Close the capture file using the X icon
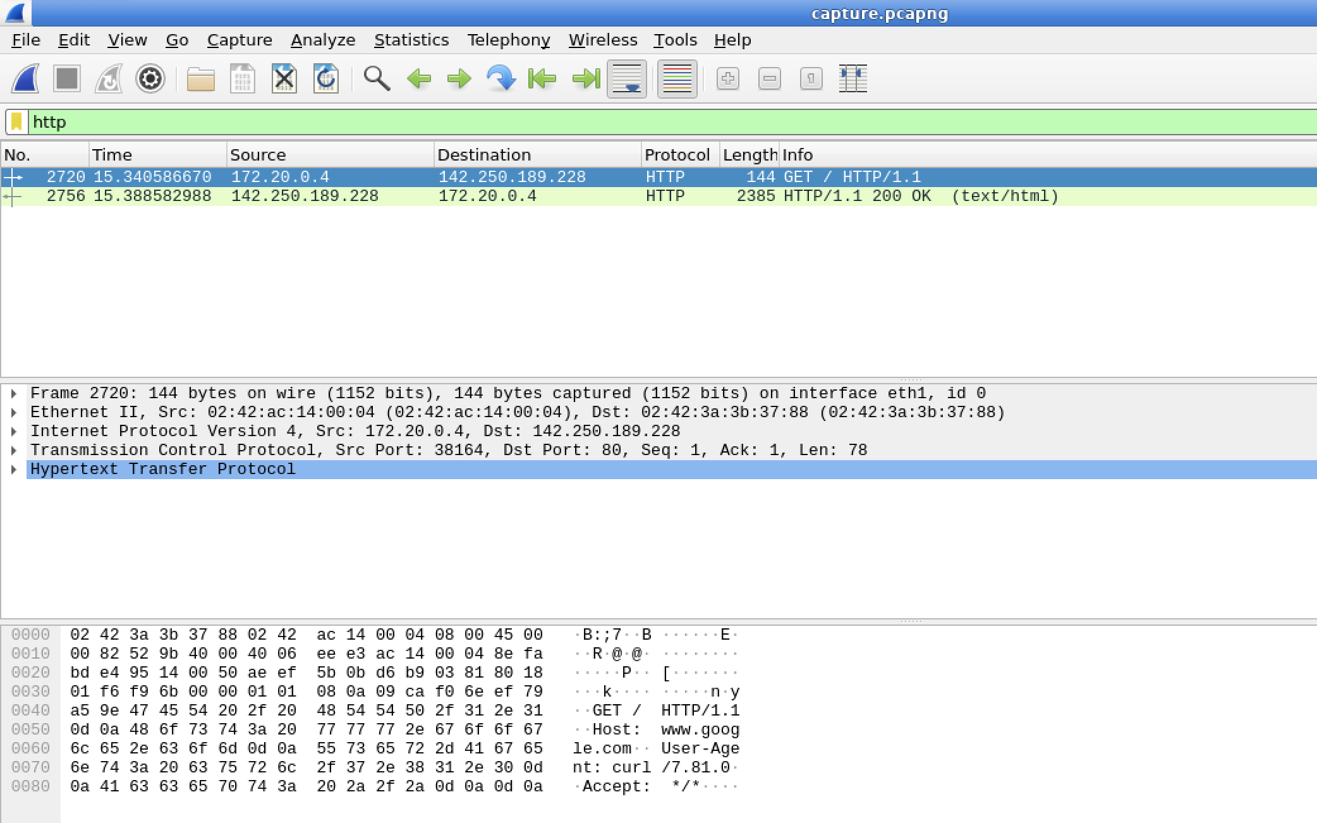The width and height of the screenshot is (1317, 823). pyautogui.click(x=285, y=79)
